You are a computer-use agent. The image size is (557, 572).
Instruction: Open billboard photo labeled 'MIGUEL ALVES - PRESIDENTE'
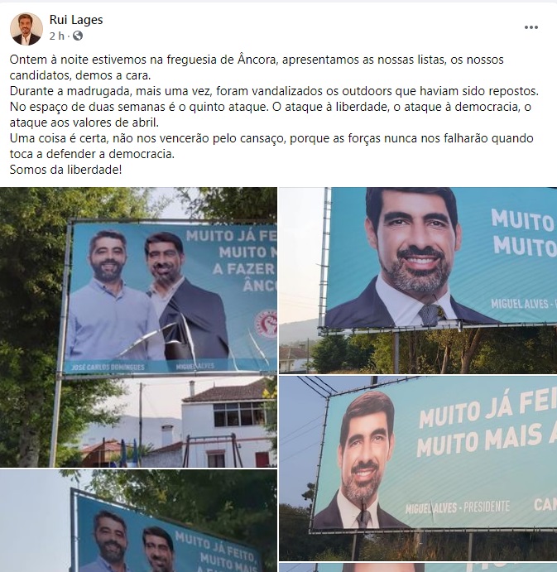[418, 469]
